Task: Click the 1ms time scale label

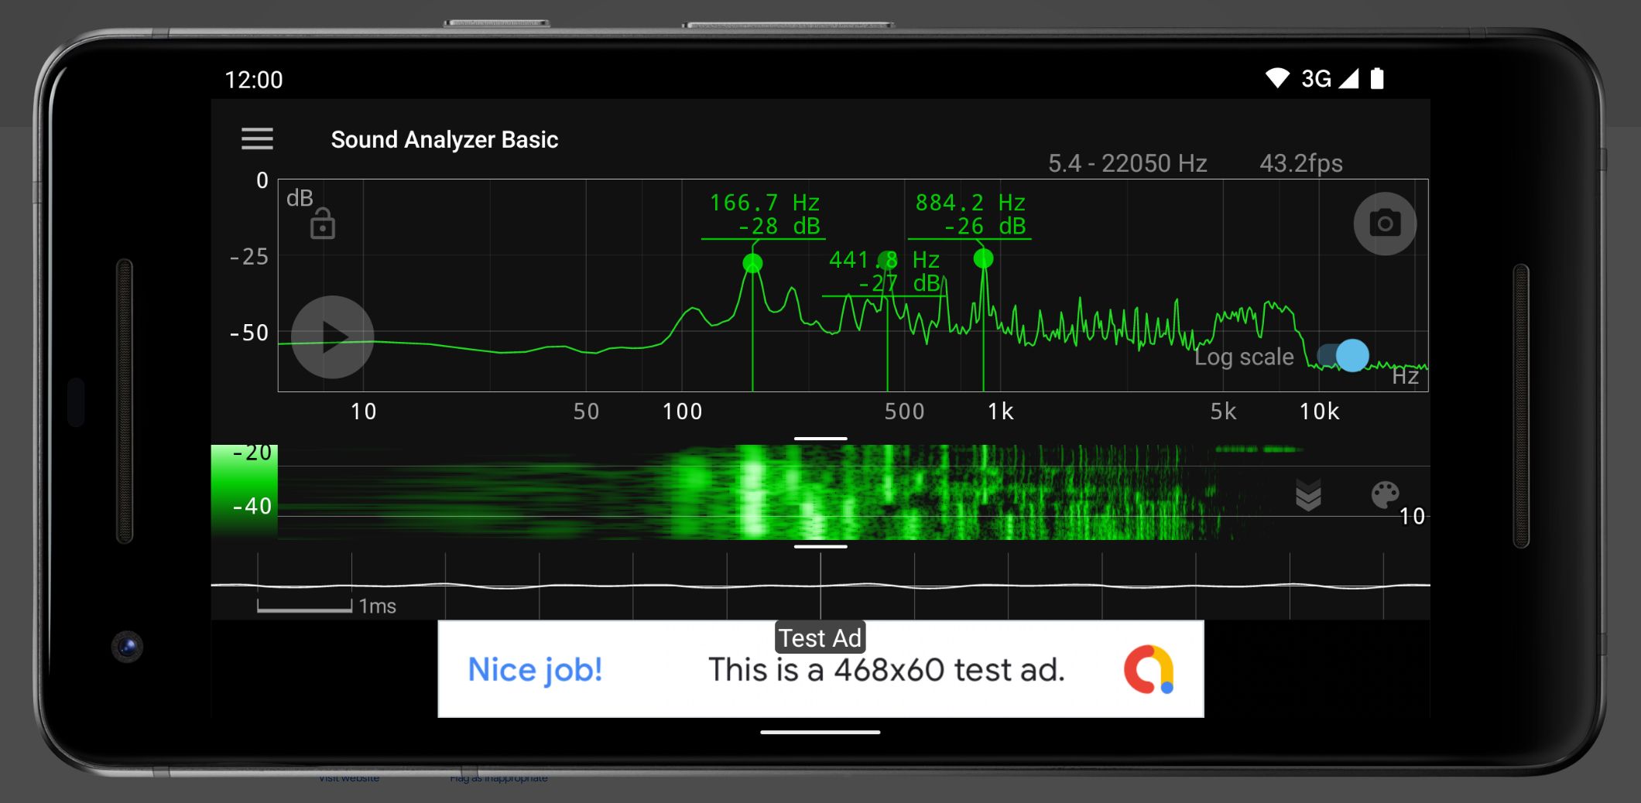Action: (x=377, y=606)
